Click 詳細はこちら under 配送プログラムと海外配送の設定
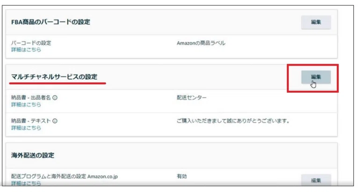Image resolution: width=358 pixels, height=192 pixels. 26,183
